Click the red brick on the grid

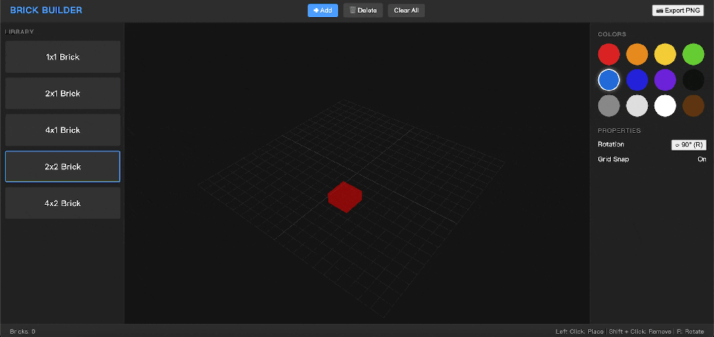345,196
